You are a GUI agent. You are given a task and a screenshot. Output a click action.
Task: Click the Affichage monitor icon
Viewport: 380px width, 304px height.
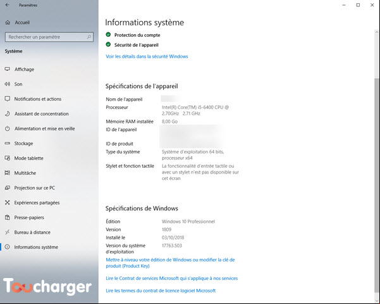pos(8,69)
